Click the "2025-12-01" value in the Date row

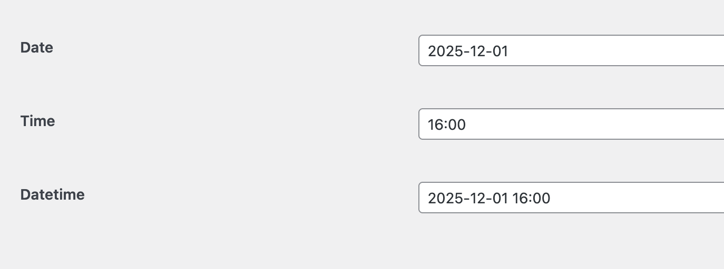pos(468,51)
